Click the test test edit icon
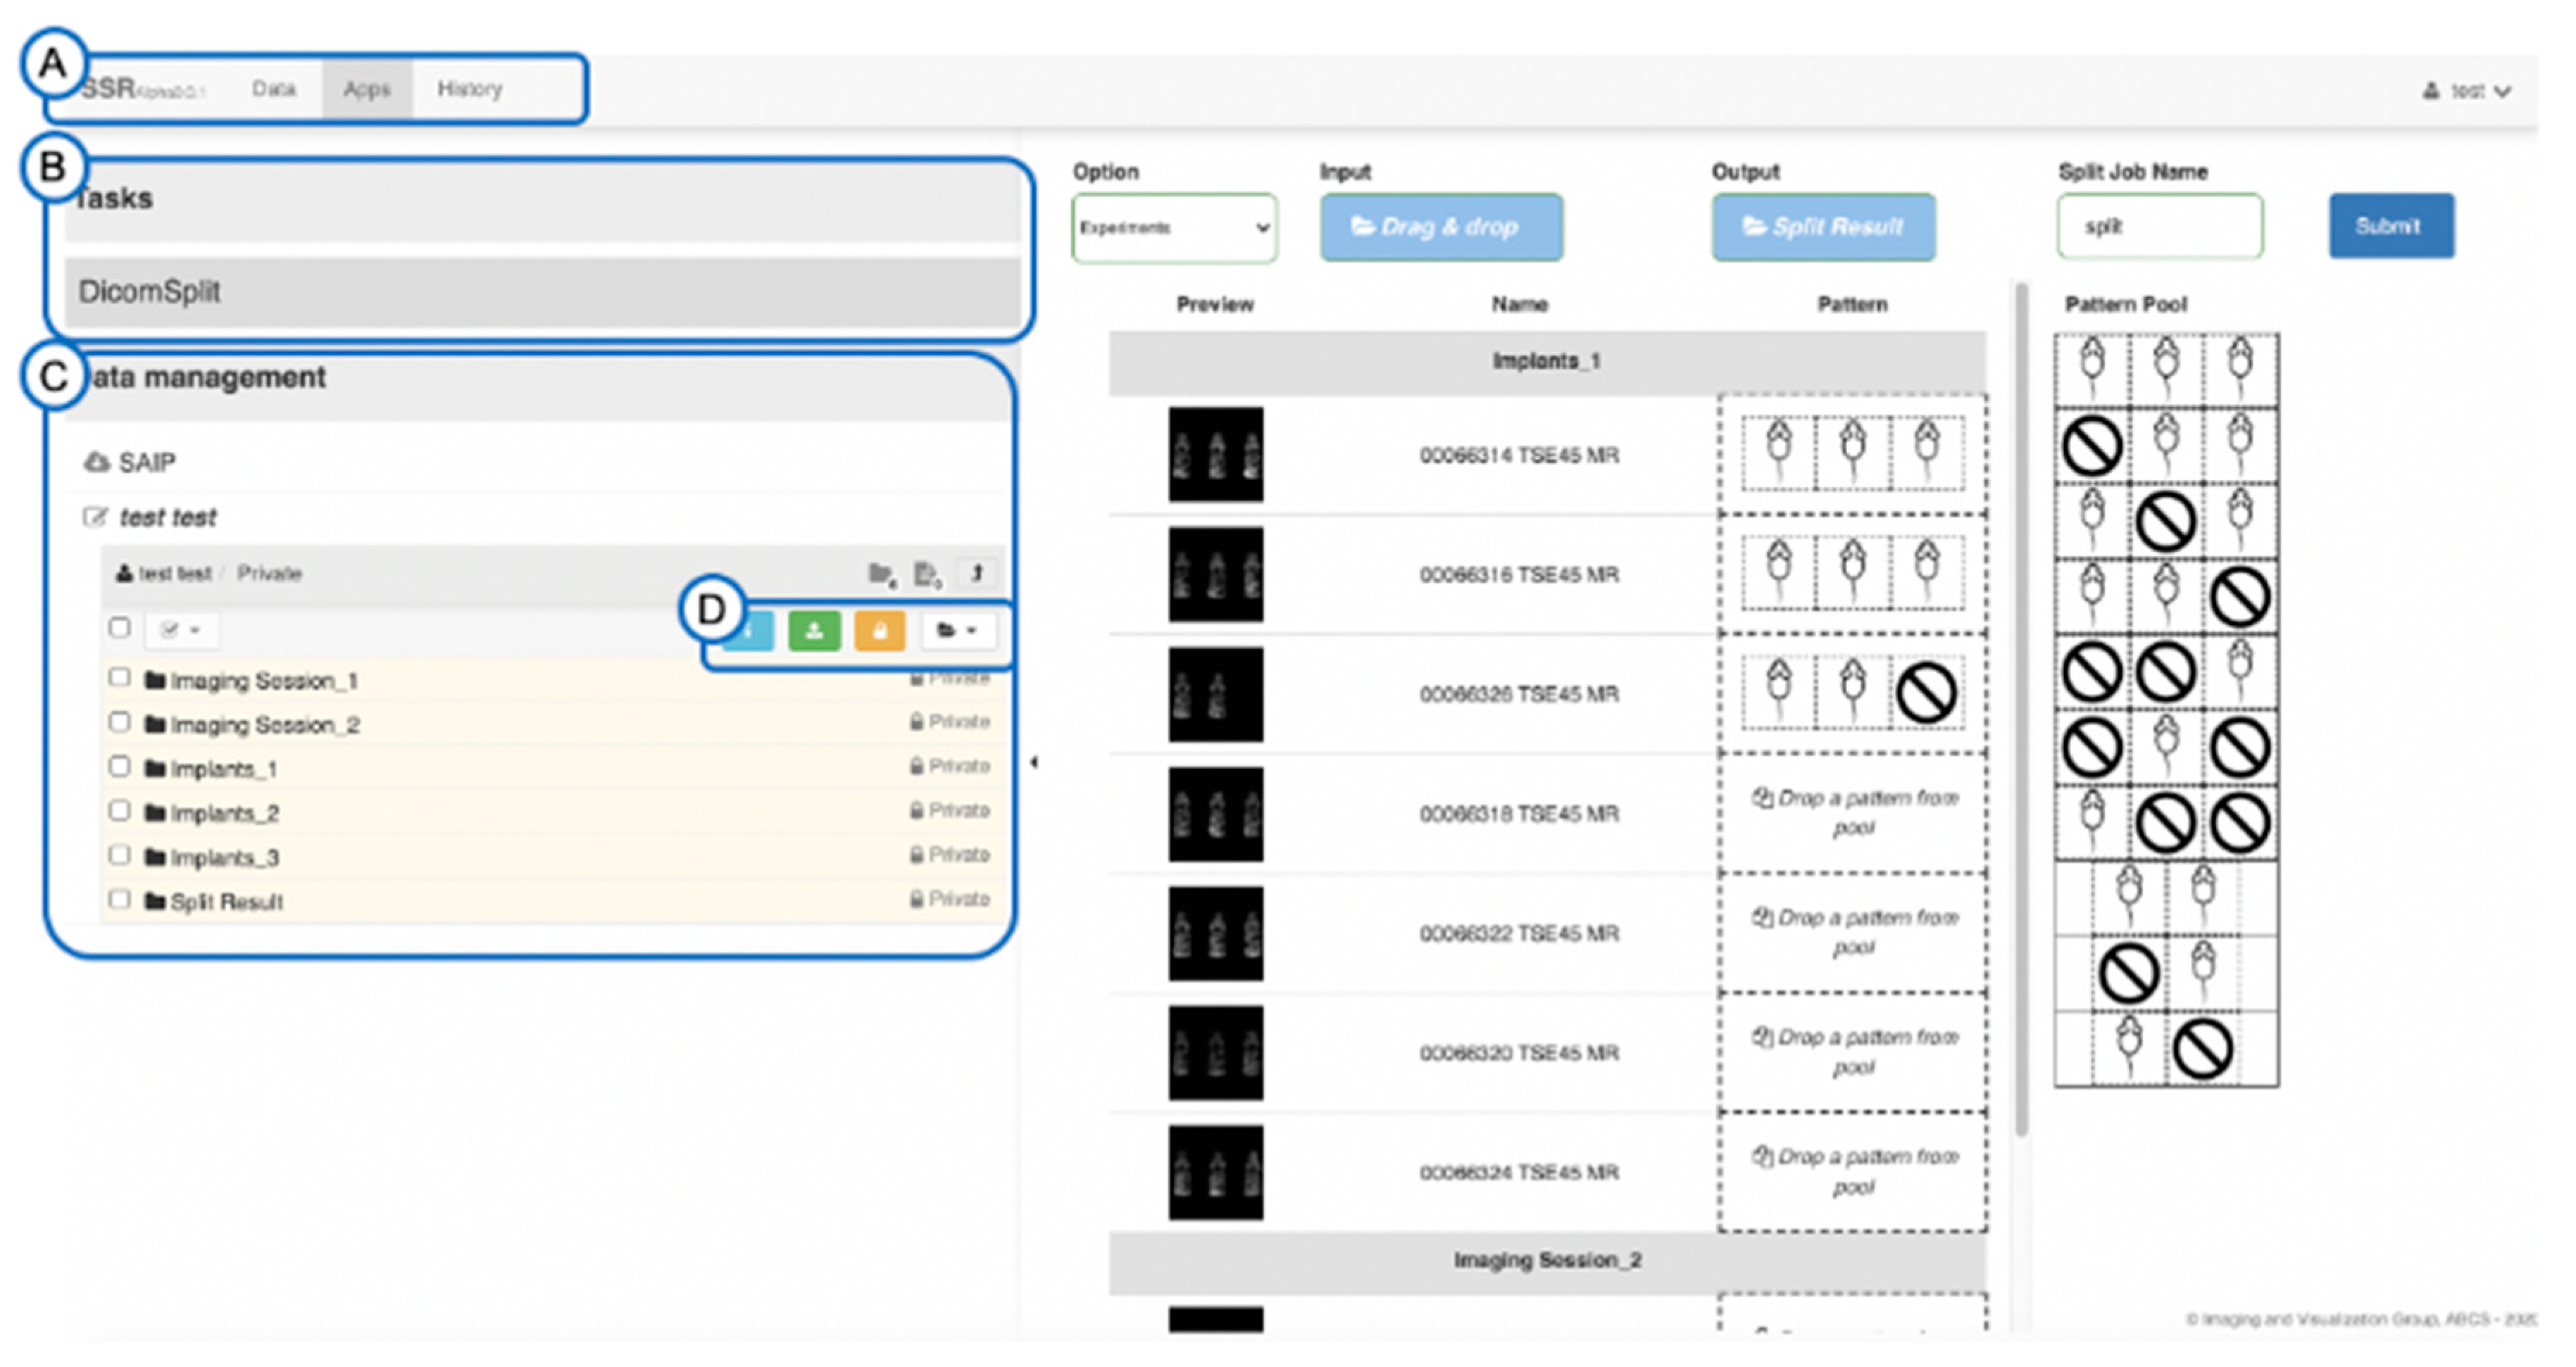The width and height of the screenshot is (2576, 1367). tap(96, 517)
